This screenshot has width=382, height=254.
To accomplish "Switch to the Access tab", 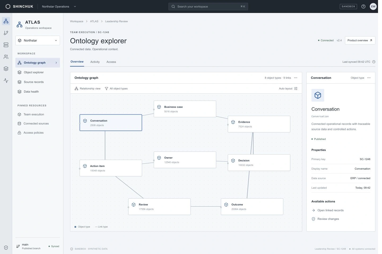I will (x=111, y=62).
